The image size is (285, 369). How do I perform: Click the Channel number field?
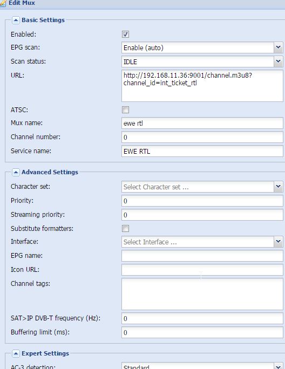(202, 137)
